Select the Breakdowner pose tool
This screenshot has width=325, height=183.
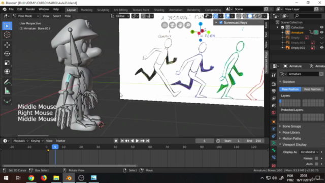(7, 101)
